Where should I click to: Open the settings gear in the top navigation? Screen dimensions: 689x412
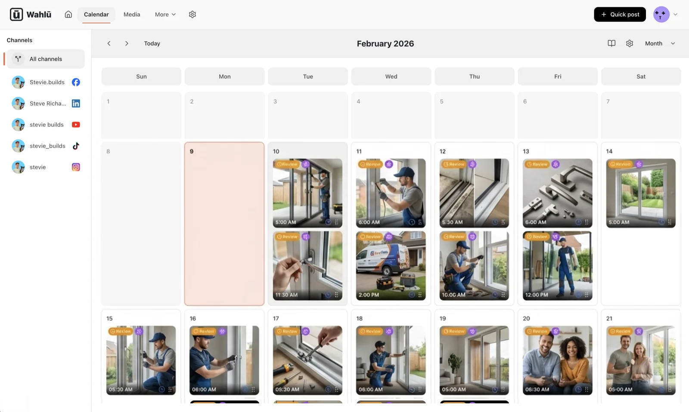click(192, 14)
